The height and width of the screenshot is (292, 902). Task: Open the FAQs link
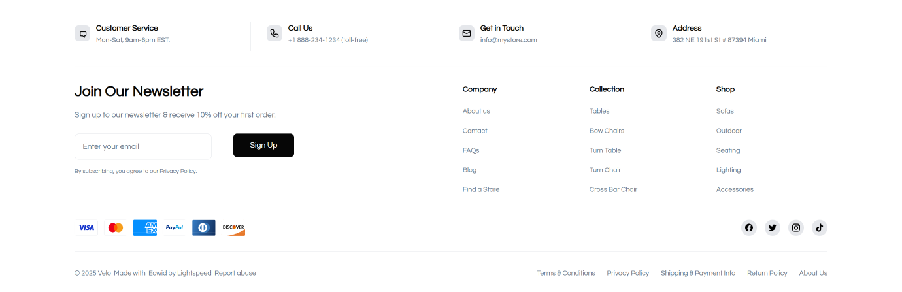pos(471,150)
